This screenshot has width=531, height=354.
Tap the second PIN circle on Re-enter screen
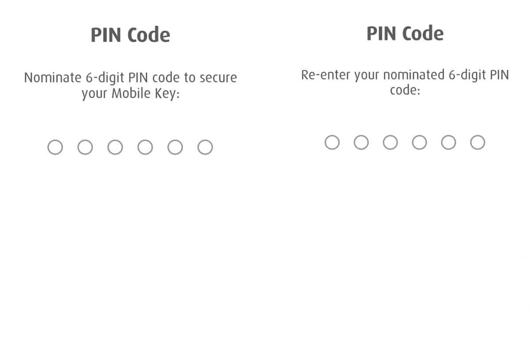coord(361,142)
